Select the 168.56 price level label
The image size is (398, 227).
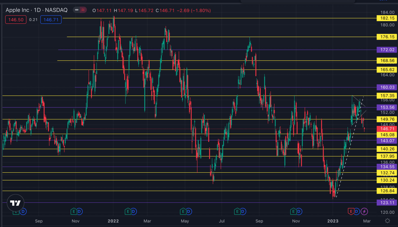point(387,61)
